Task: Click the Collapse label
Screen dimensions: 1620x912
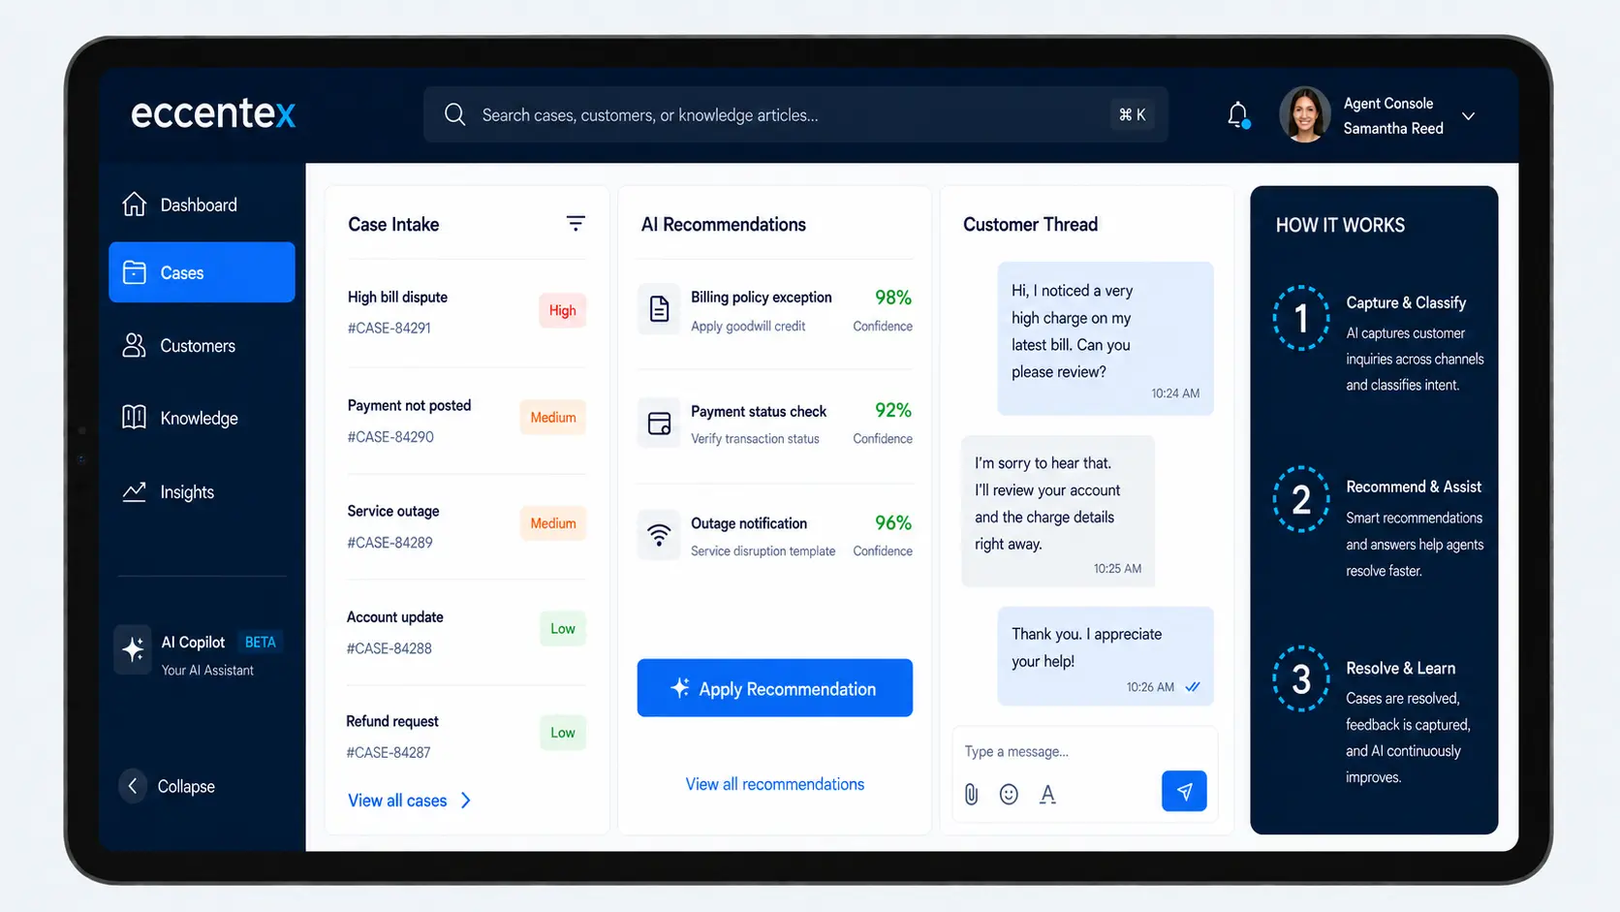Action: coord(186,786)
